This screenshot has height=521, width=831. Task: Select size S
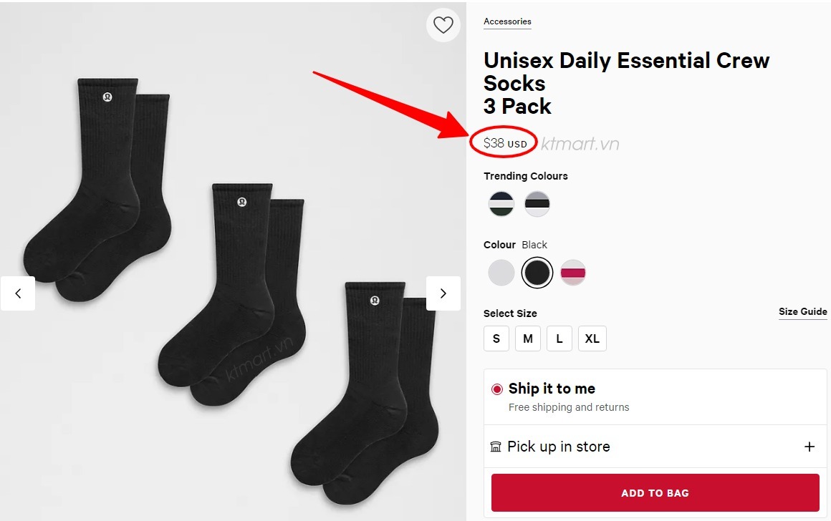click(496, 339)
